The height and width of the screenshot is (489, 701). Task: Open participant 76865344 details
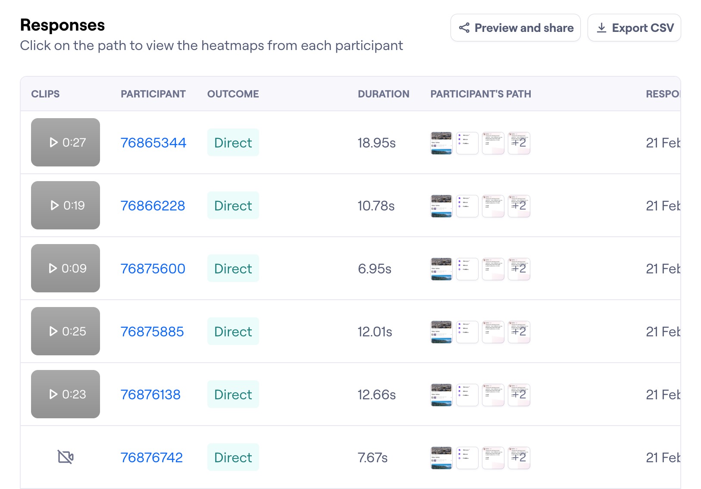tap(153, 143)
